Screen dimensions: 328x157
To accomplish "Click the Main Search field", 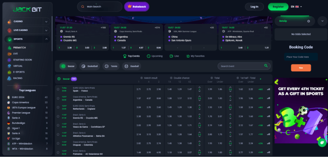I will click(100, 7).
